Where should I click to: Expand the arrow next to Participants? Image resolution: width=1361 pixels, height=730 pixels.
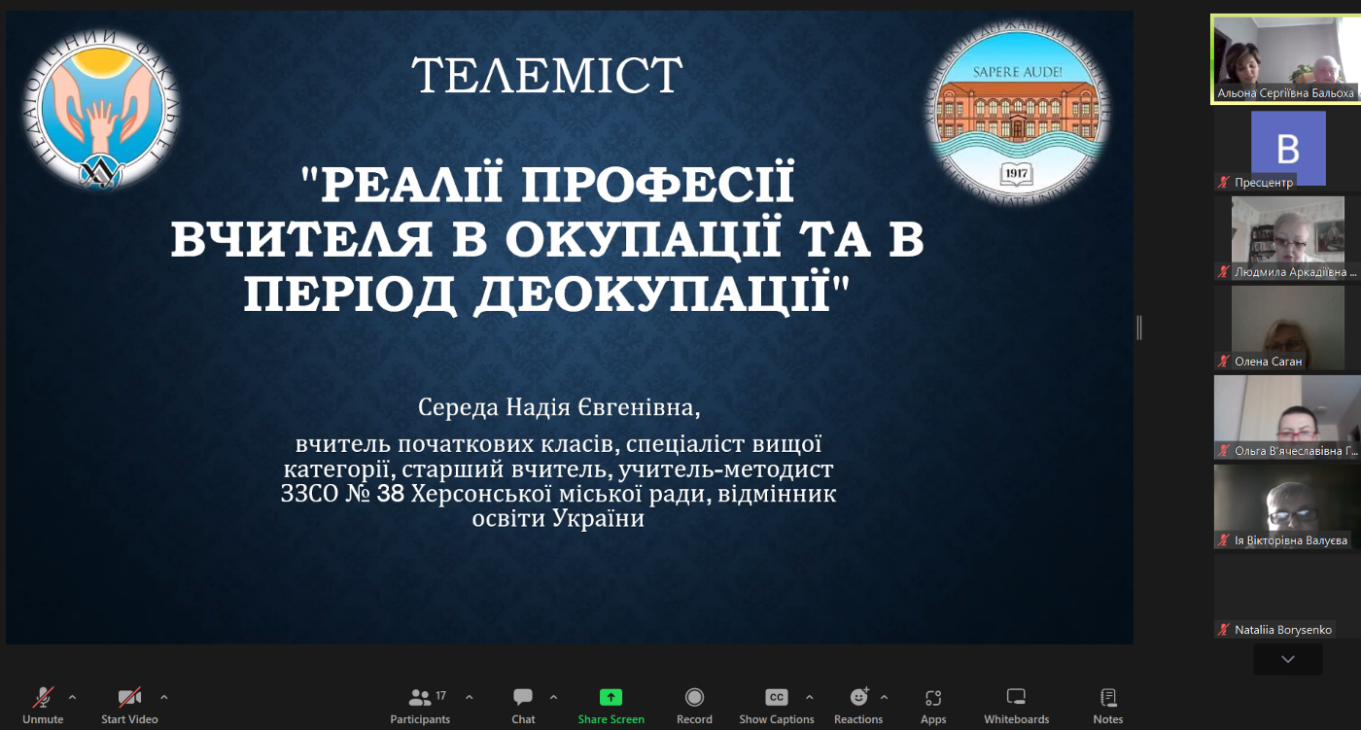(x=470, y=697)
